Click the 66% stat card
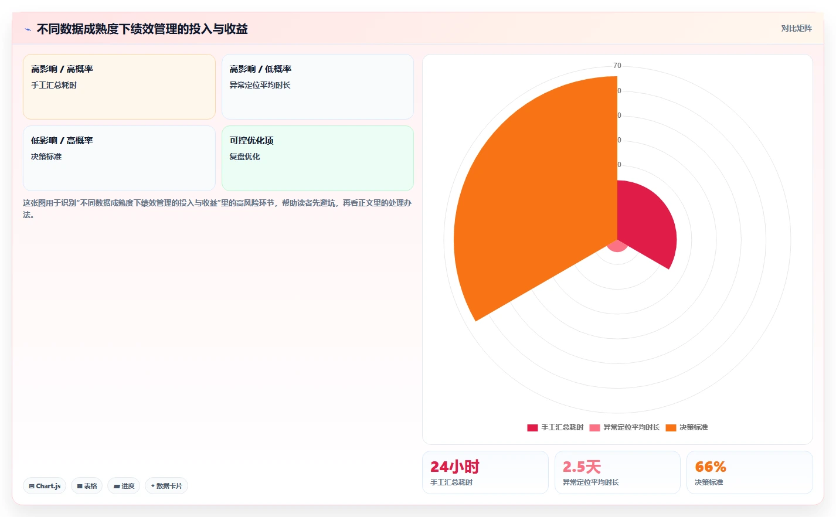The width and height of the screenshot is (836, 517). (x=750, y=472)
